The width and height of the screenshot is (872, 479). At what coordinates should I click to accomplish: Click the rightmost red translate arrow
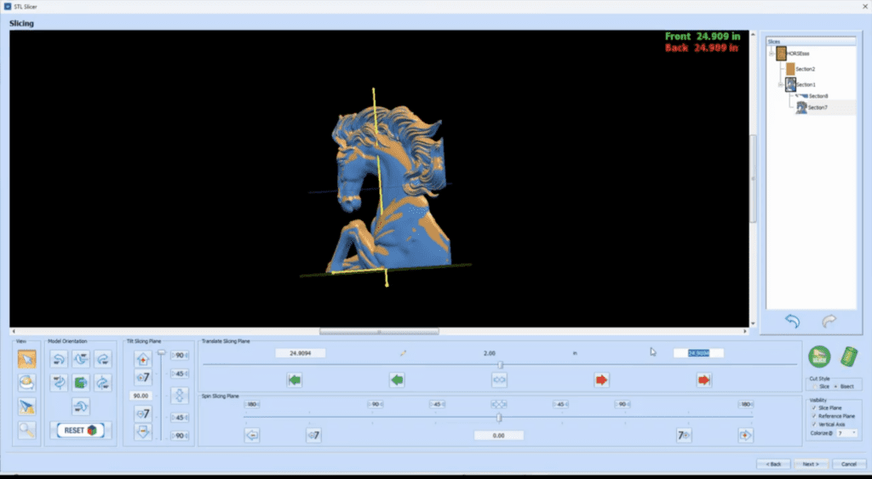[x=703, y=380]
